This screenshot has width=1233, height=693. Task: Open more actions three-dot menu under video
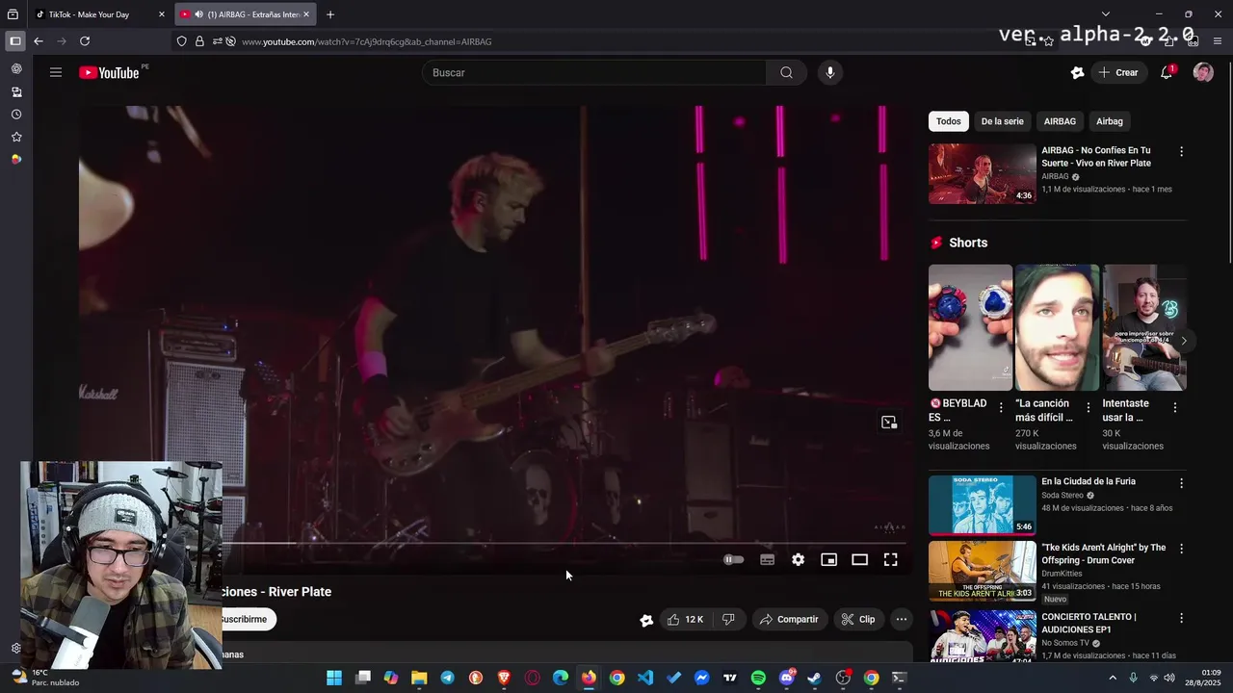click(901, 620)
